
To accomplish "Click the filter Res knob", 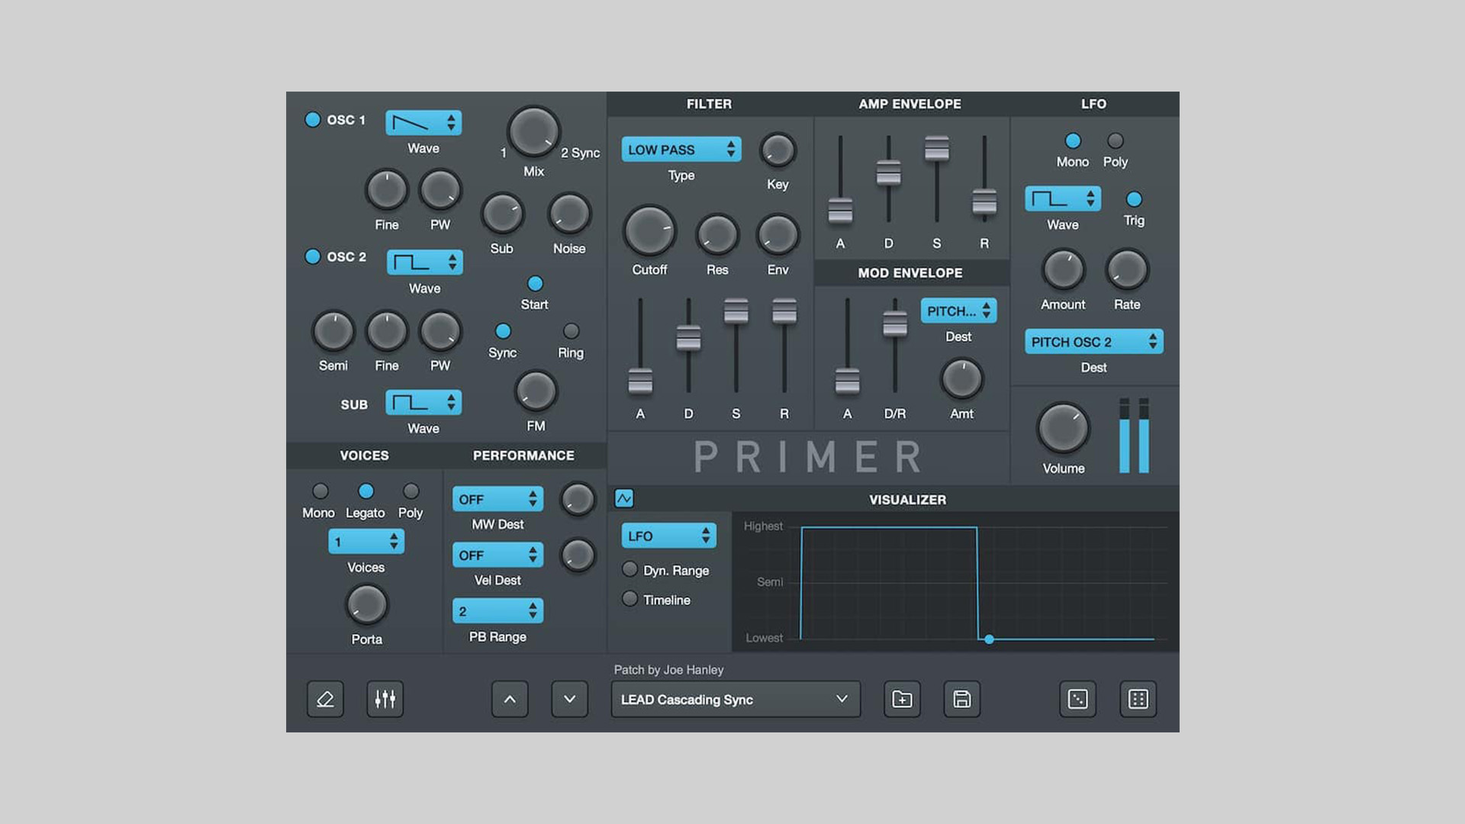I will 717,235.
